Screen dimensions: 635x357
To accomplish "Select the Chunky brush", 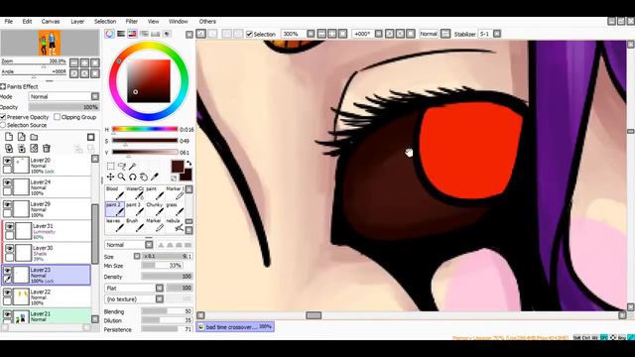I will [155, 209].
